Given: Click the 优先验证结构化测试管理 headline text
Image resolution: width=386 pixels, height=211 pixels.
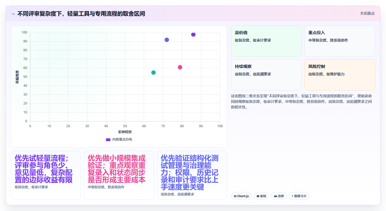Looking at the screenshot, I should coord(190,172).
